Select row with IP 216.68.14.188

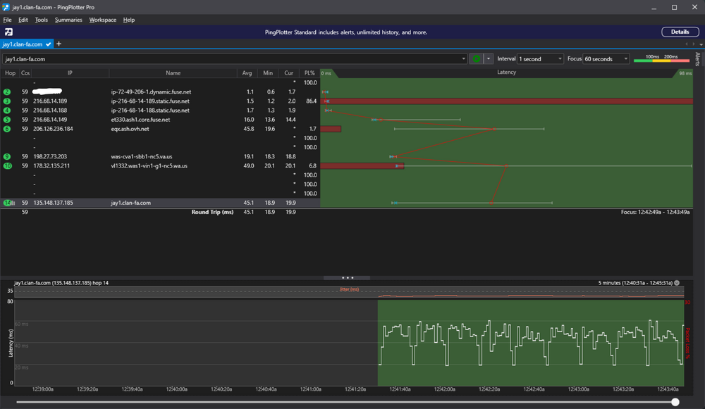(160, 110)
